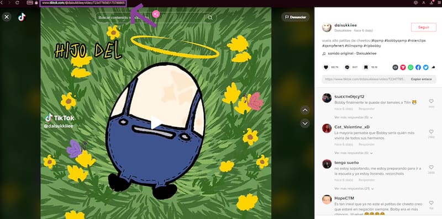The height and width of the screenshot is (219, 442).
Task: Open Cat_Valentine_xD's avatar
Action: 327,129
